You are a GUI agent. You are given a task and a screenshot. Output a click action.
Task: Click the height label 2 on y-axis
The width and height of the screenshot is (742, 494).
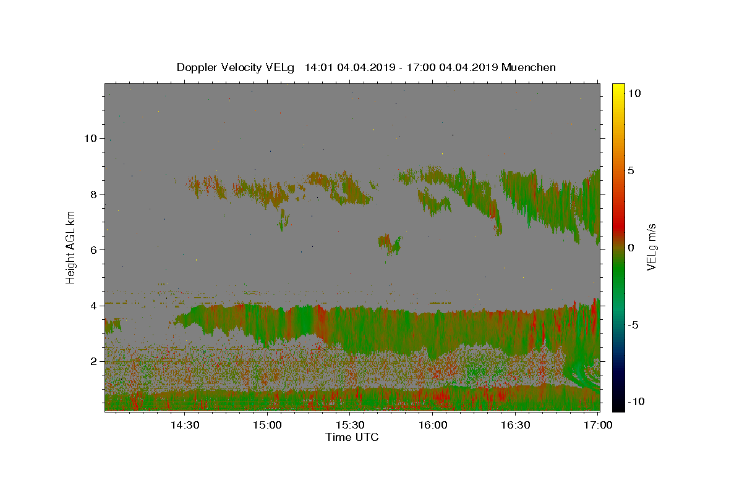tap(94, 361)
